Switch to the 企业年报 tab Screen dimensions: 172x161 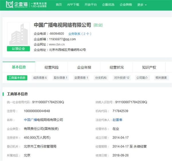pyautogui.click(x=84, y=67)
